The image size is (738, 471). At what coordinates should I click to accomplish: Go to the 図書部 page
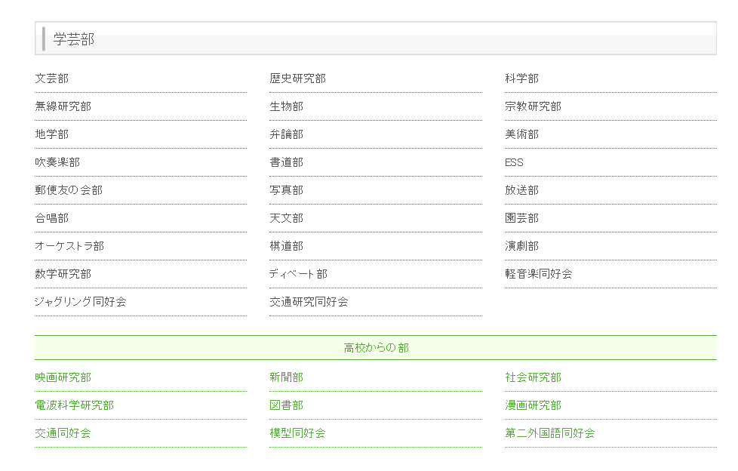pyautogui.click(x=287, y=405)
